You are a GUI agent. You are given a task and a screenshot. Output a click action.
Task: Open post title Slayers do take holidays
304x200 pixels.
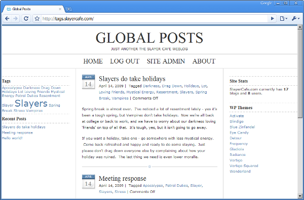coord(132,79)
